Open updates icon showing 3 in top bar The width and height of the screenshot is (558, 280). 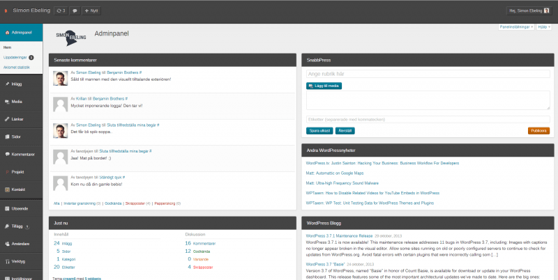click(61, 10)
